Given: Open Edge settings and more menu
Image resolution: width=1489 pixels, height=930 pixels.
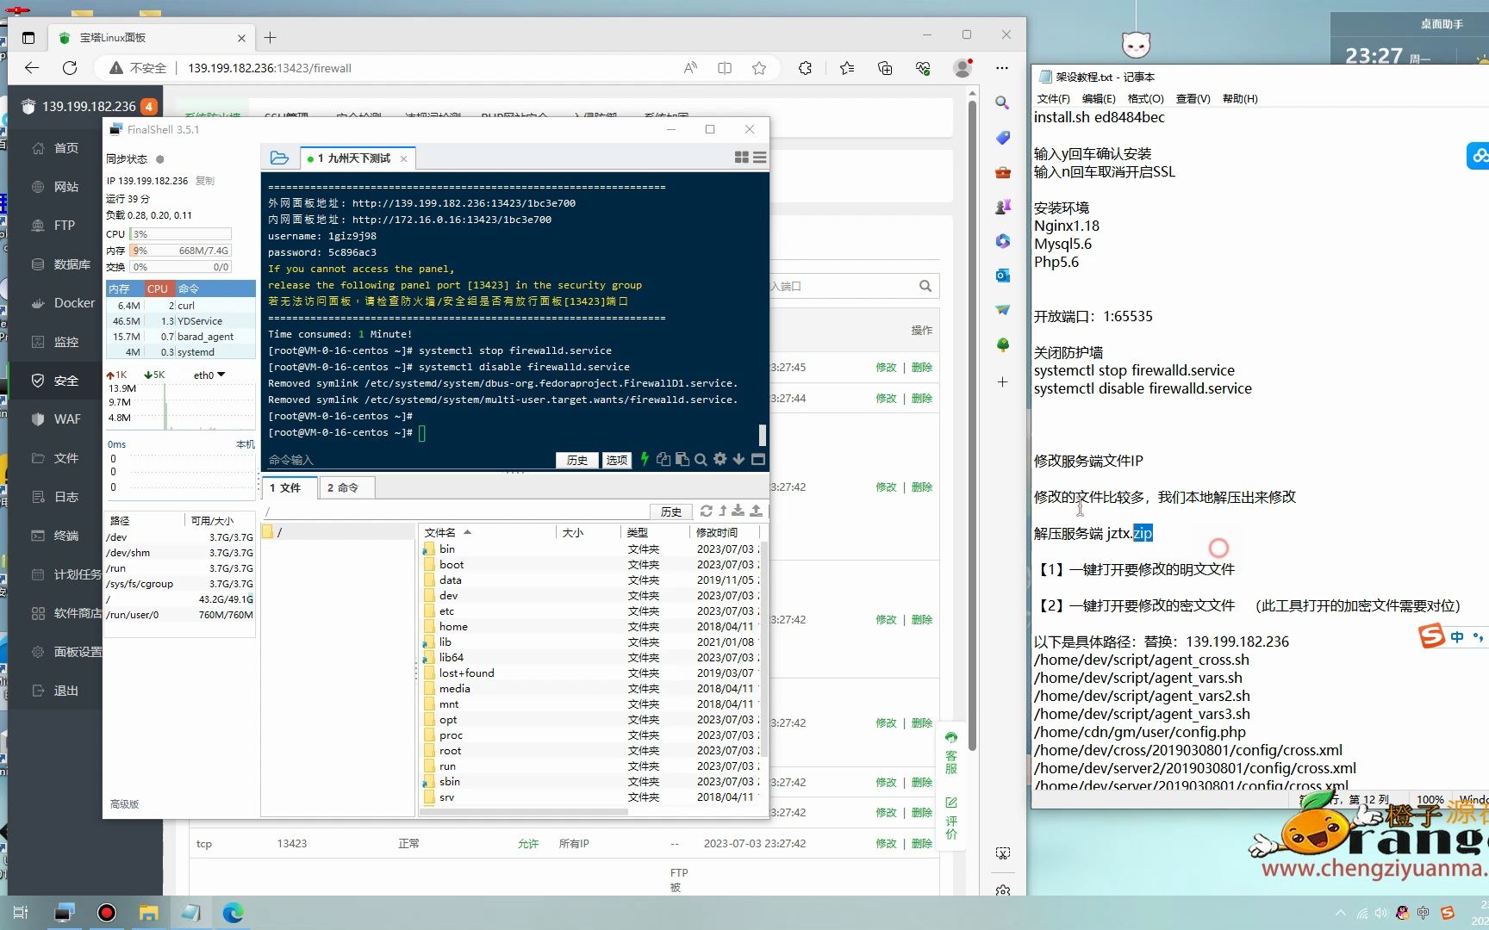Looking at the screenshot, I should (1001, 68).
